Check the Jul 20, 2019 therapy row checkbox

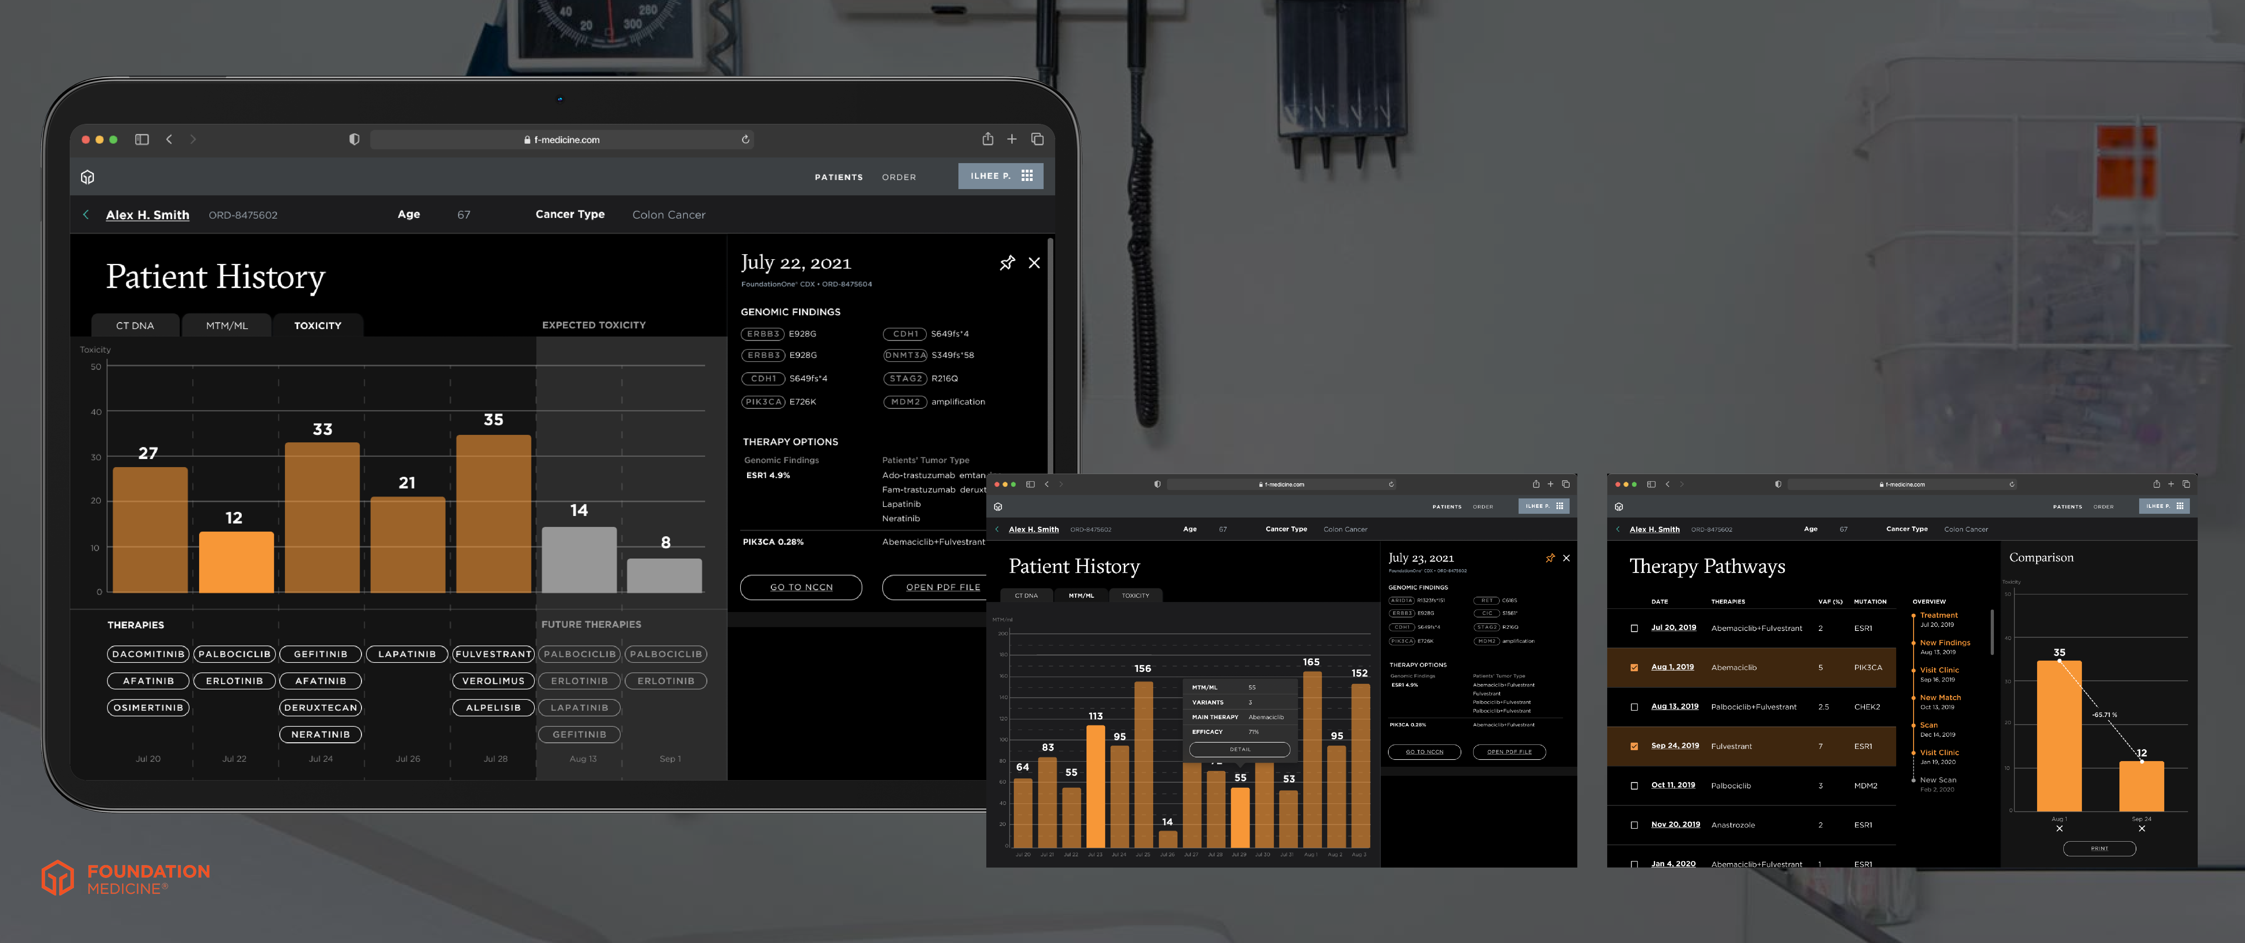coord(1634,628)
